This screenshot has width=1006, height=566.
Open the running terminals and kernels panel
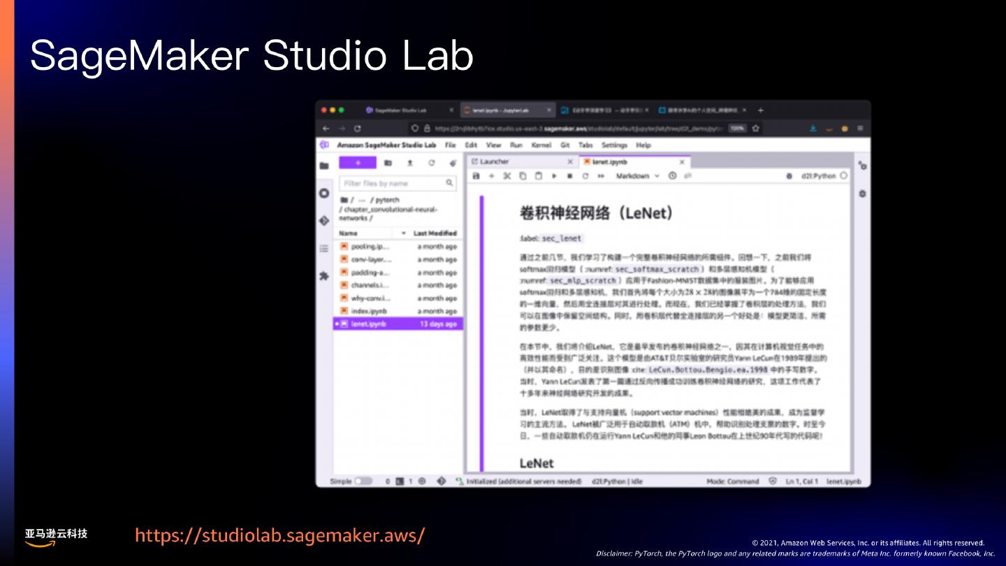(324, 193)
